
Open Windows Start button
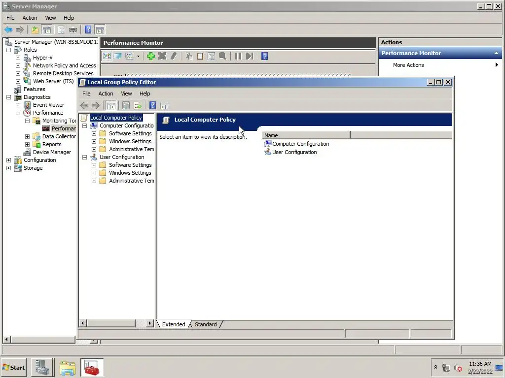pyautogui.click(x=13, y=367)
